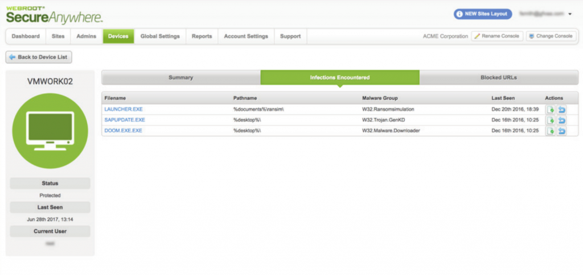The width and height of the screenshot is (583, 275).
Task: Sort by Filename column header
Action: point(115,98)
